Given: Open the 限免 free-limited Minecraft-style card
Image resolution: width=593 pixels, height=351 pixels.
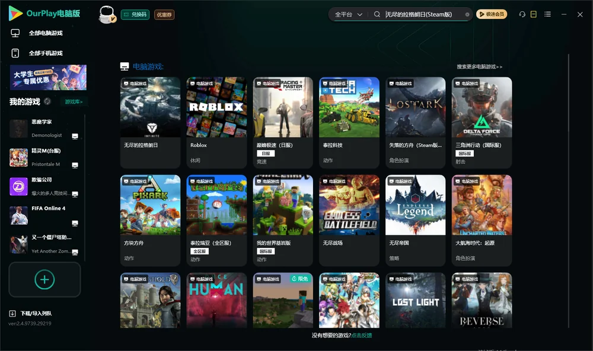Looking at the screenshot, I should pos(283,301).
